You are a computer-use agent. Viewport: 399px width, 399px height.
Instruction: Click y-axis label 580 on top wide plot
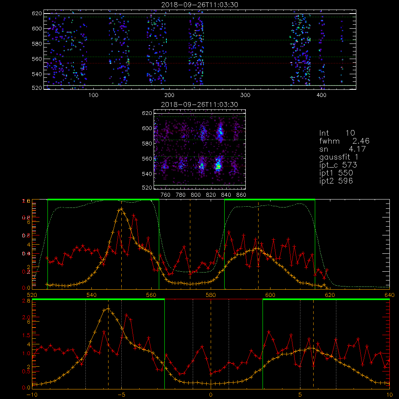tap(37, 44)
